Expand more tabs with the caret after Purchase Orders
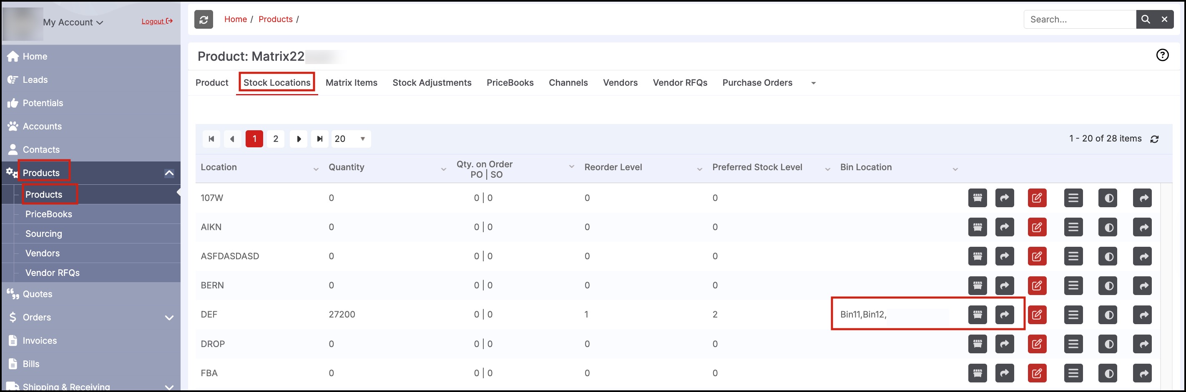Screen dimensions: 1186x392 pyautogui.click(x=814, y=83)
